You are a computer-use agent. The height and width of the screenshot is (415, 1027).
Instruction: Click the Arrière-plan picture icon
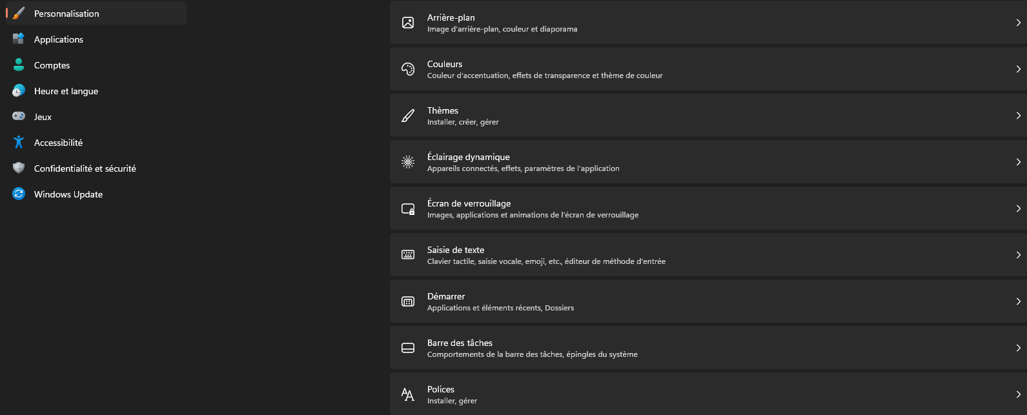click(x=408, y=23)
